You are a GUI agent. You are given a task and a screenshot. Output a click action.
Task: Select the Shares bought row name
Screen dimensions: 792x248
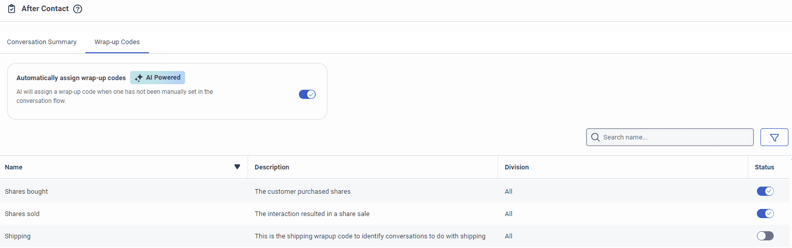26,191
